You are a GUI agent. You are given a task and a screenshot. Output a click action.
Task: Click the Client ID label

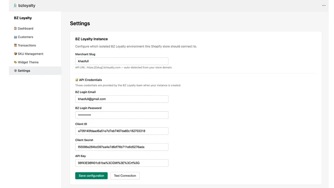pos(81,124)
